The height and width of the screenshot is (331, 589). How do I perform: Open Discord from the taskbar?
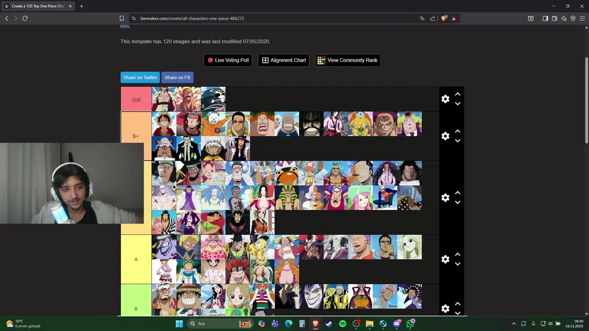(397, 324)
